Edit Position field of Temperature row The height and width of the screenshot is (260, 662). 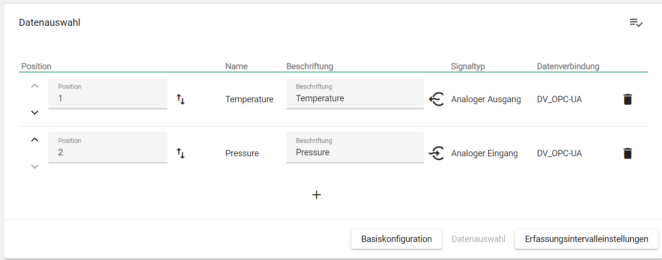pyautogui.click(x=107, y=98)
